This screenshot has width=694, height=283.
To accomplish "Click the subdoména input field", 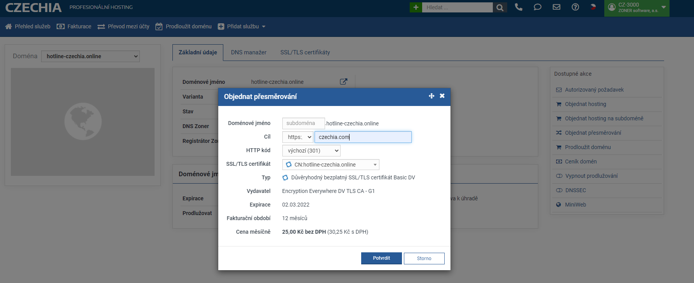I will (x=303, y=123).
